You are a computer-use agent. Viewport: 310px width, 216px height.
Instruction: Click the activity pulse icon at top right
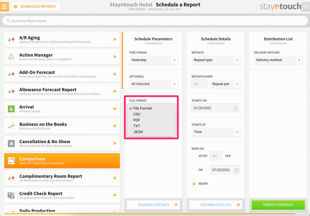tap(306, 6)
